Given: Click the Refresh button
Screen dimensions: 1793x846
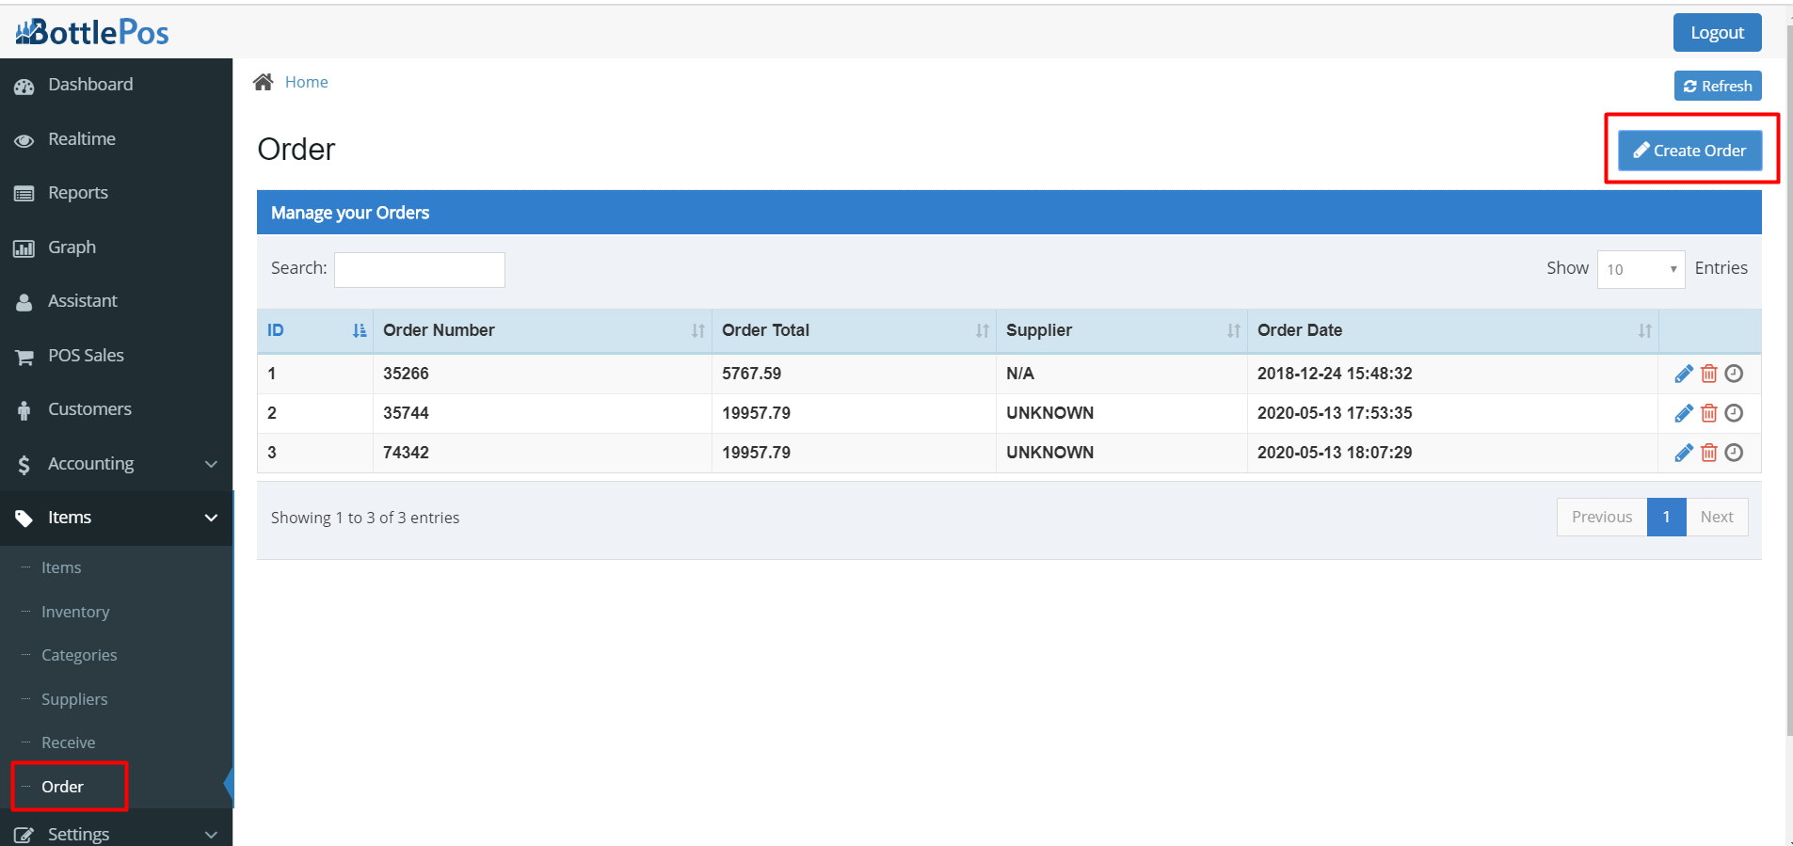Looking at the screenshot, I should 1718,86.
